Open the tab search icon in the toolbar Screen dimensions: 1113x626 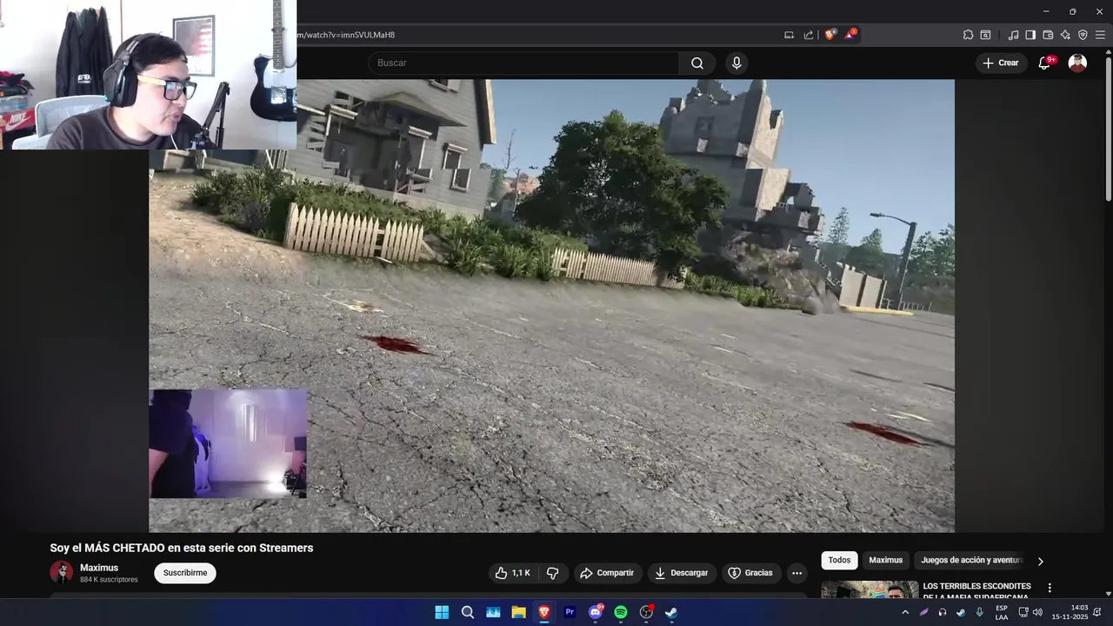pos(985,35)
